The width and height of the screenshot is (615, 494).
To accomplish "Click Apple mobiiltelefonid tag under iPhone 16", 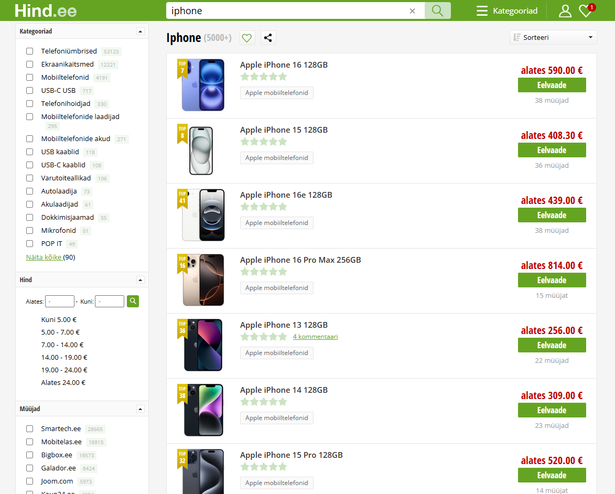I will coord(276,93).
